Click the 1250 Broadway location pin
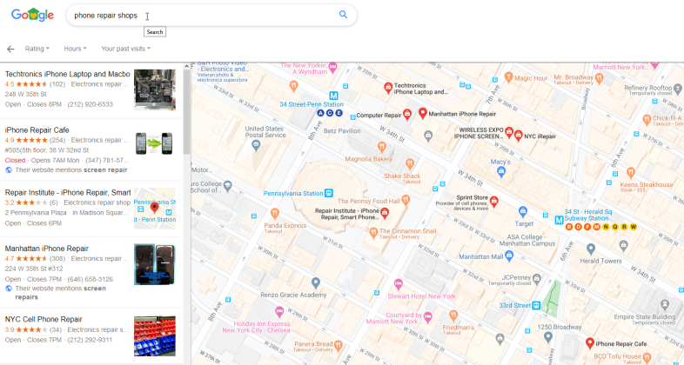Viewport: 684px width, 365px height. [548, 336]
